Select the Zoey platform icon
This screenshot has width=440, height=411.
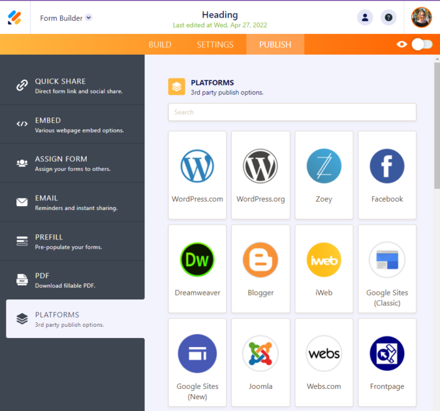click(x=324, y=167)
